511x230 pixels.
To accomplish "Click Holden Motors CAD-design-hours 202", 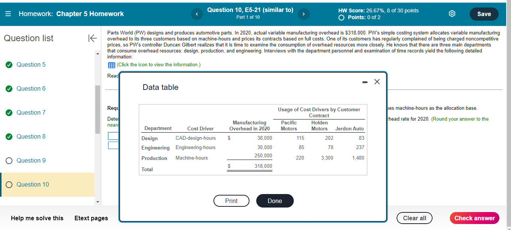I will [329, 138].
